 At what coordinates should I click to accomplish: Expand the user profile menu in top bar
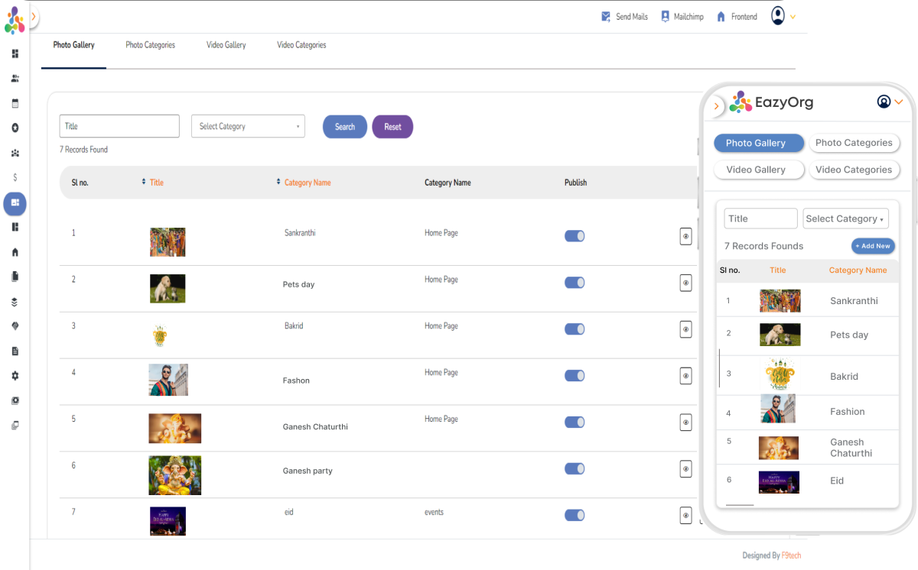click(x=783, y=16)
